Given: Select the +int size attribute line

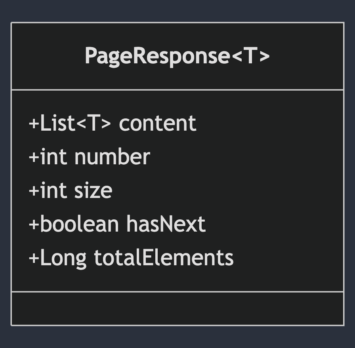Looking at the screenshot, I should coord(71,190).
